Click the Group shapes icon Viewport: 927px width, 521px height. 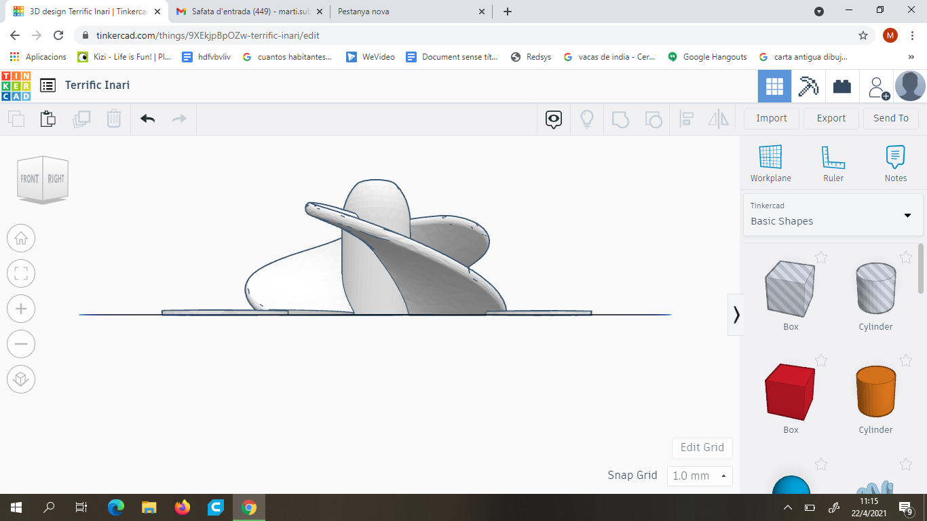(x=620, y=119)
